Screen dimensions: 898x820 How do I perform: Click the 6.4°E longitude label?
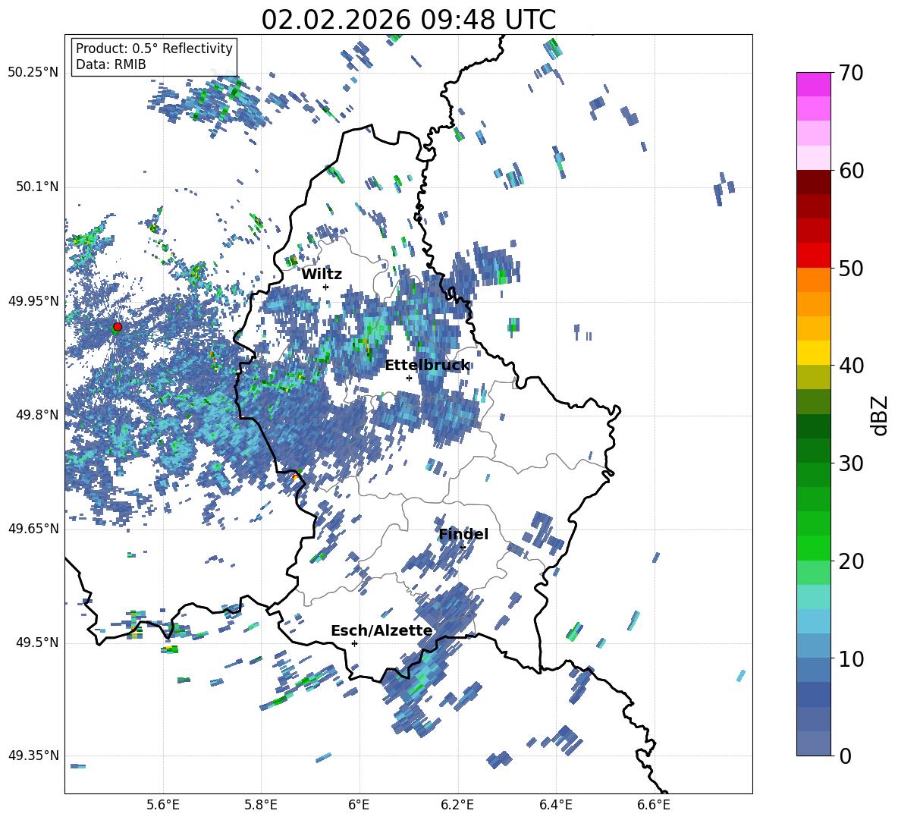(555, 805)
